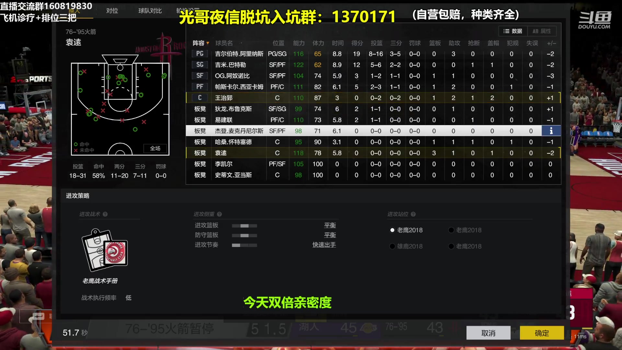Open the 全场 shot chart selector
This screenshot has width=622, height=350.
pyautogui.click(x=155, y=148)
